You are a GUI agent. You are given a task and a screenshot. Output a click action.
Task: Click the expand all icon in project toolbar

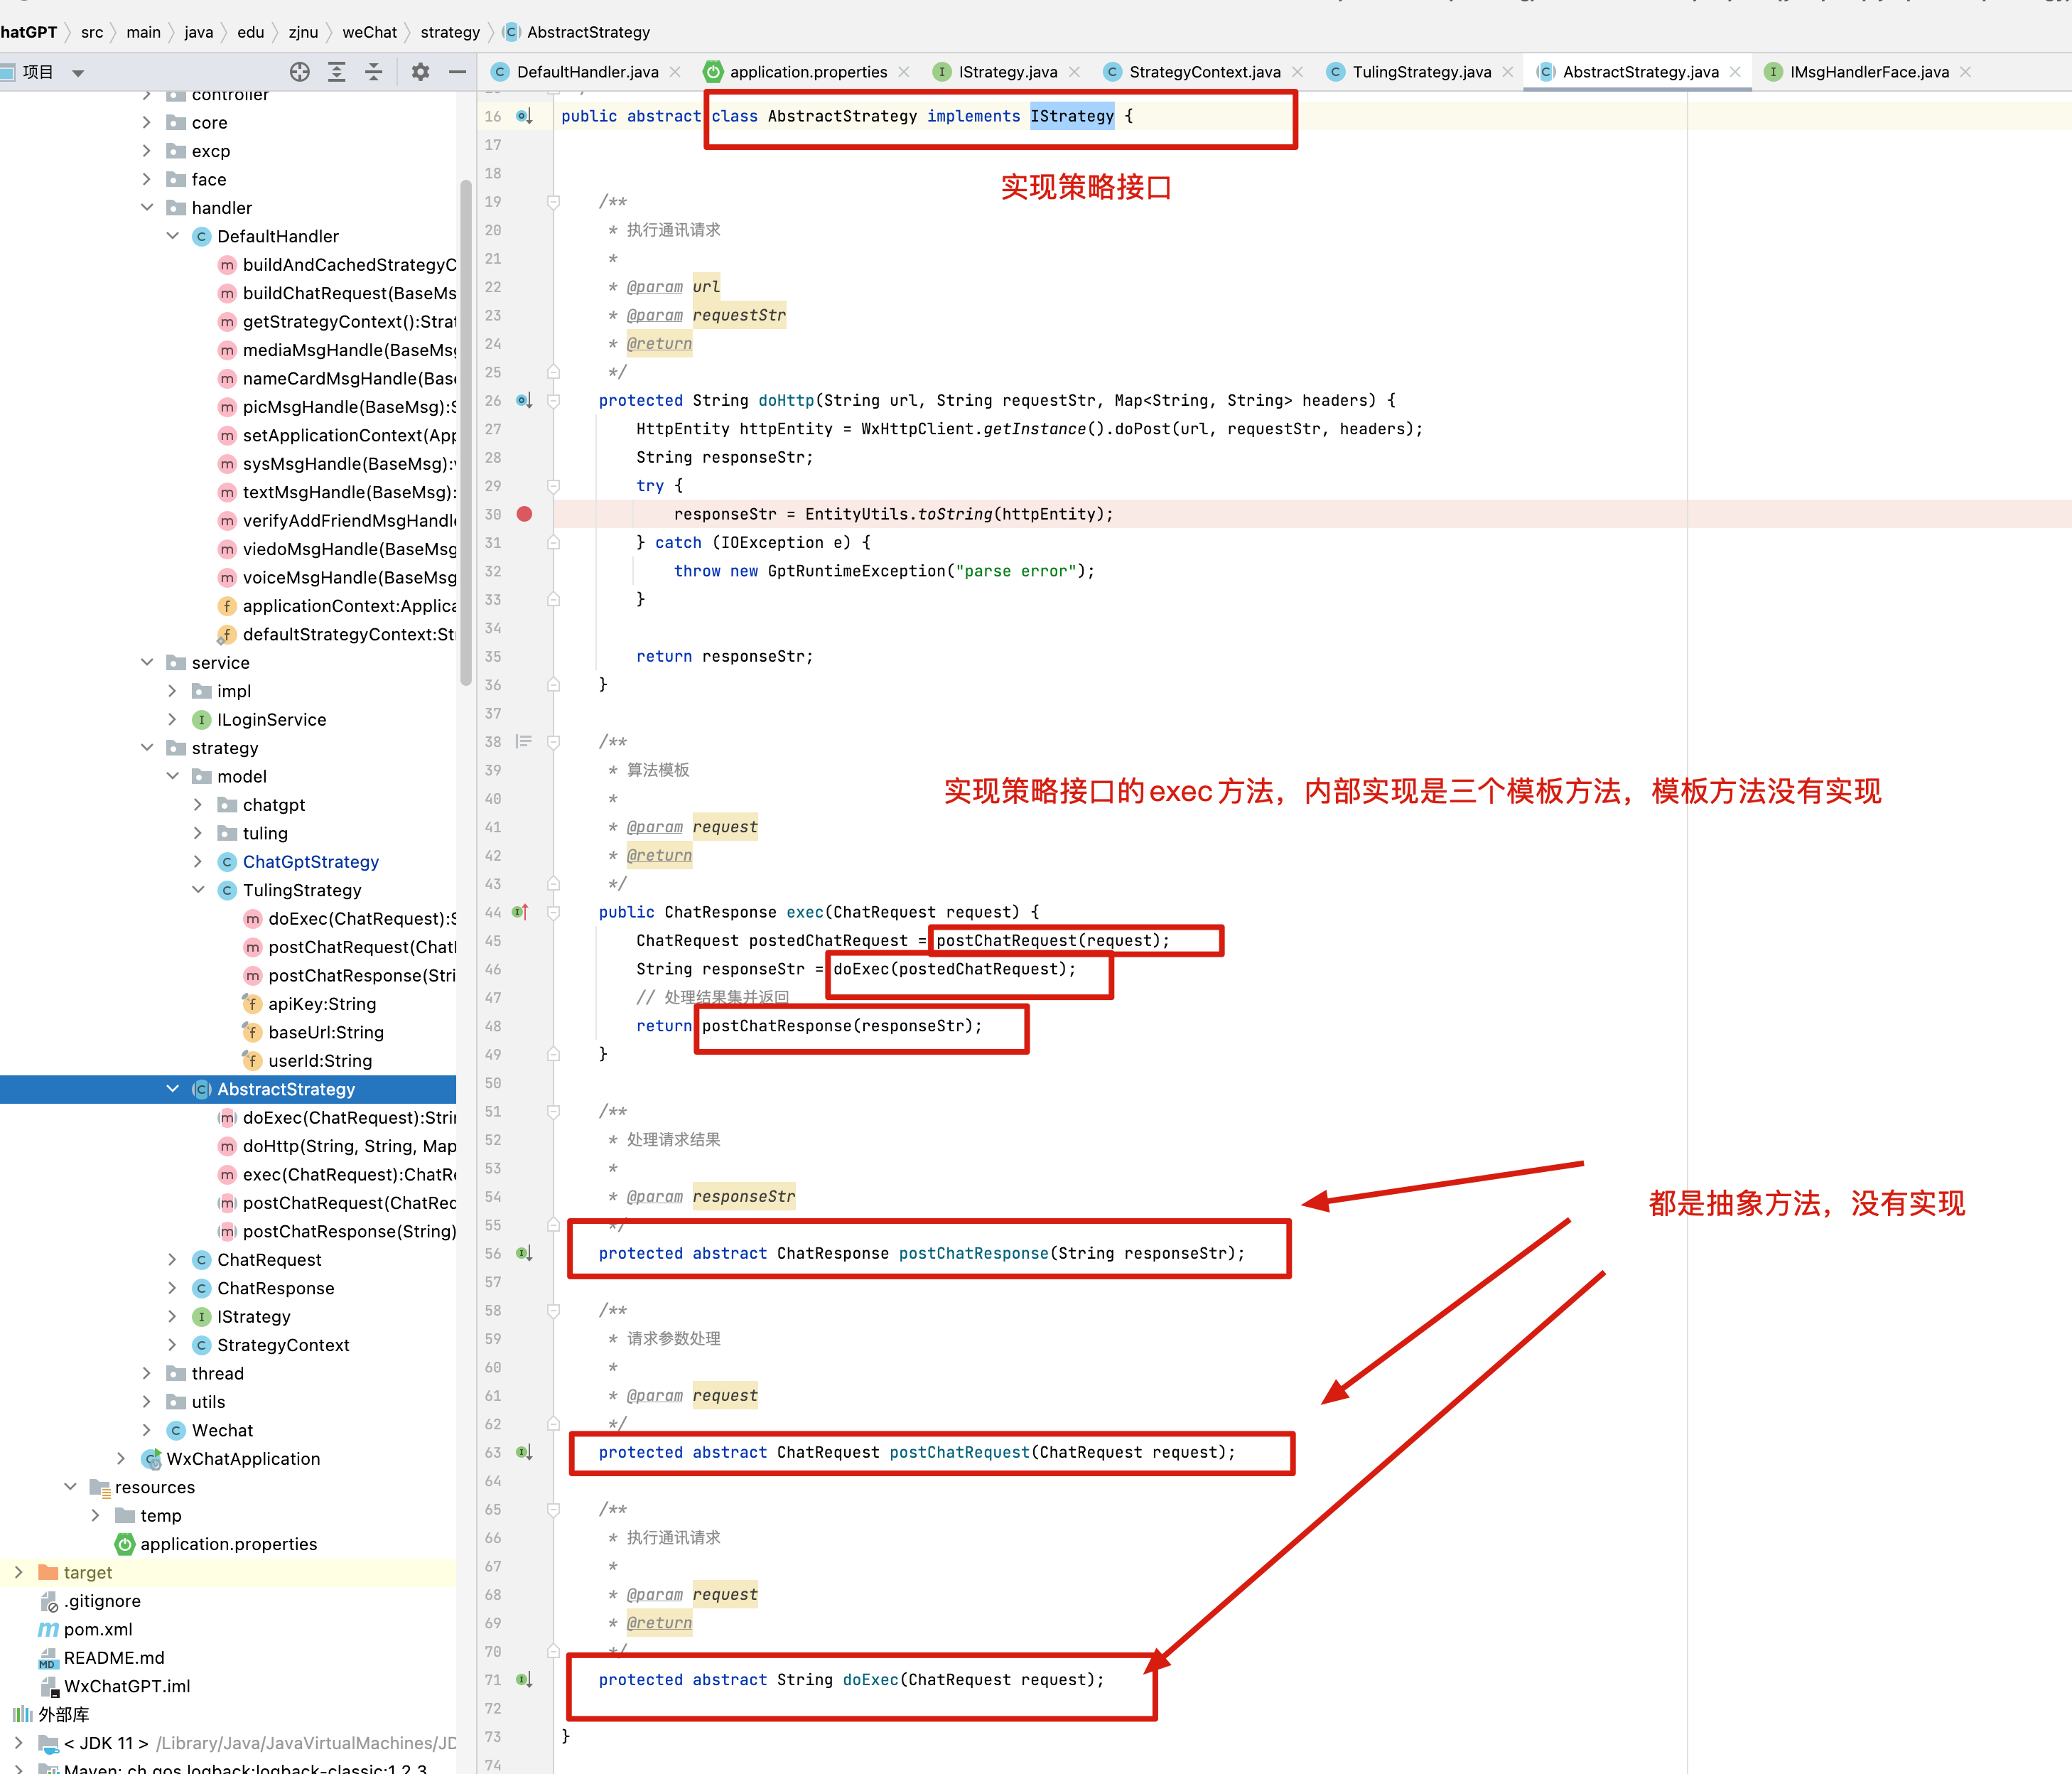click(337, 72)
